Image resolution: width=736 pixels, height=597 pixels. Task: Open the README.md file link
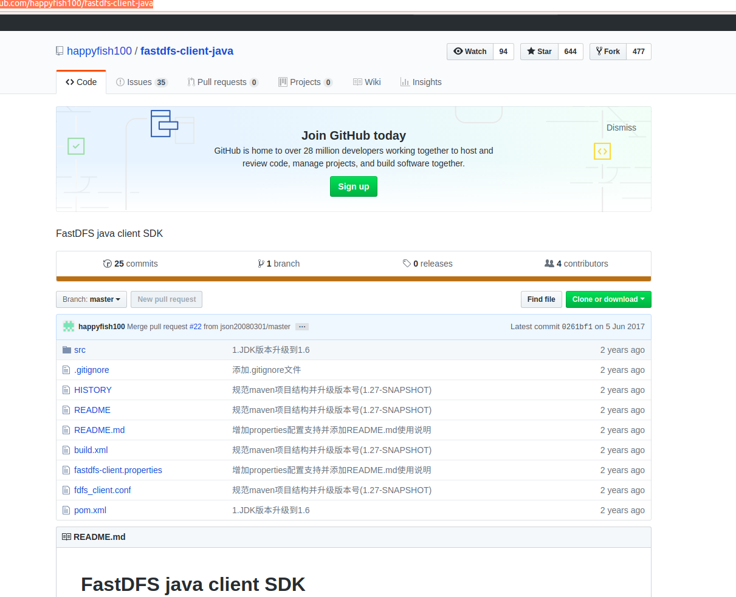99,430
